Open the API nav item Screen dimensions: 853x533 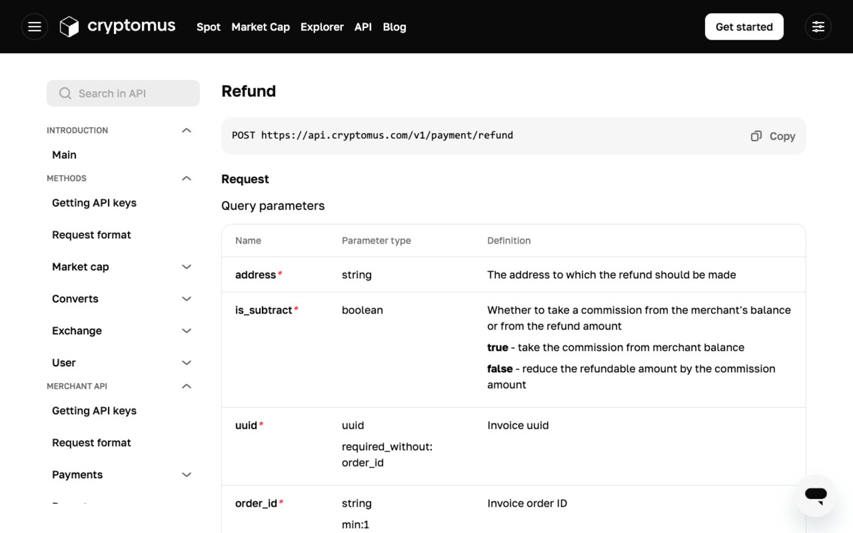click(x=363, y=27)
